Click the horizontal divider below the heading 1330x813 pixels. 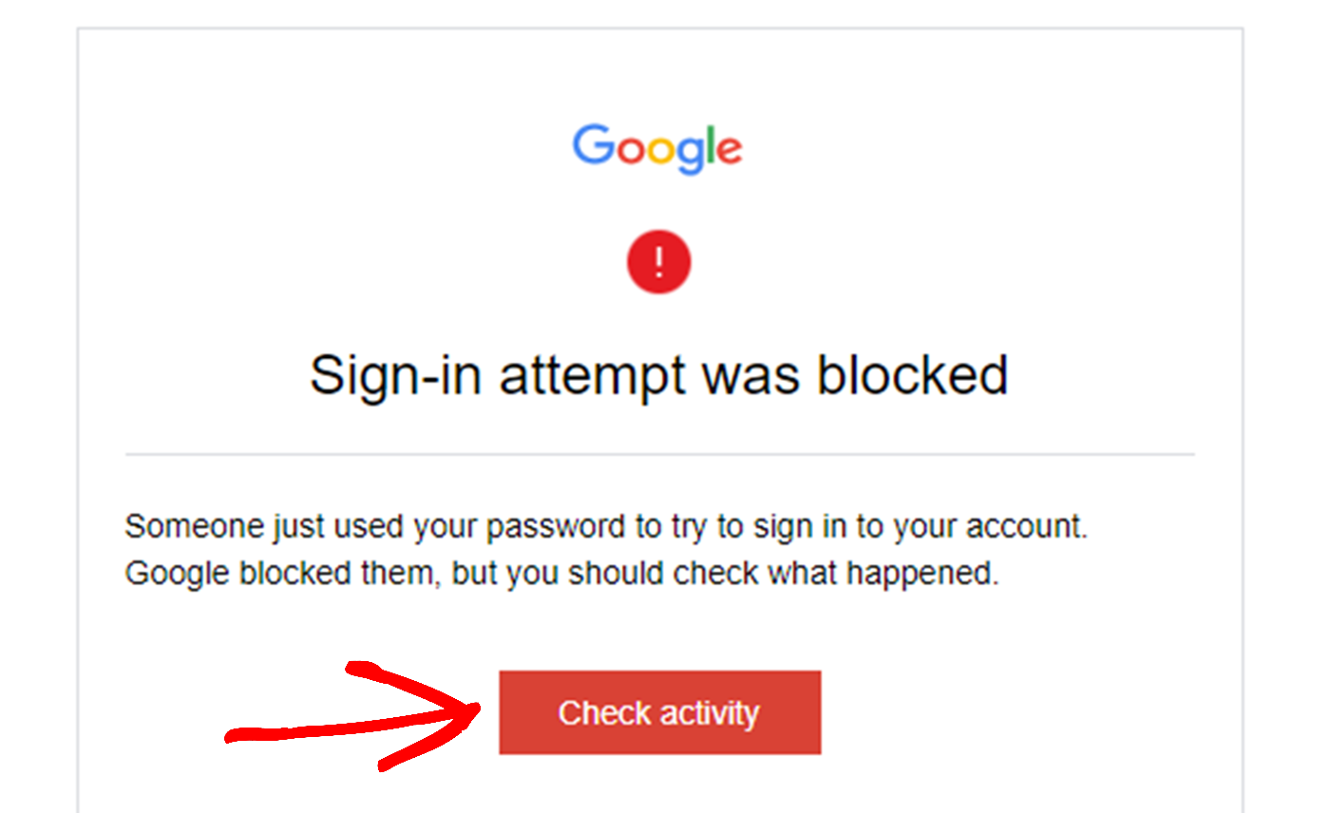(x=659, y=454)
